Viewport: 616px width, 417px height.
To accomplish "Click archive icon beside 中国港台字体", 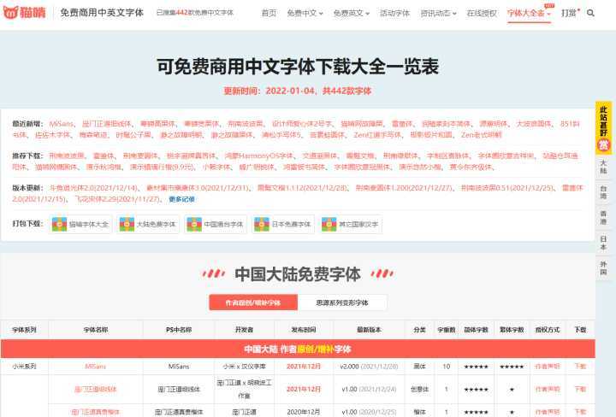I will pyautogui.click(x=194, y=224).
